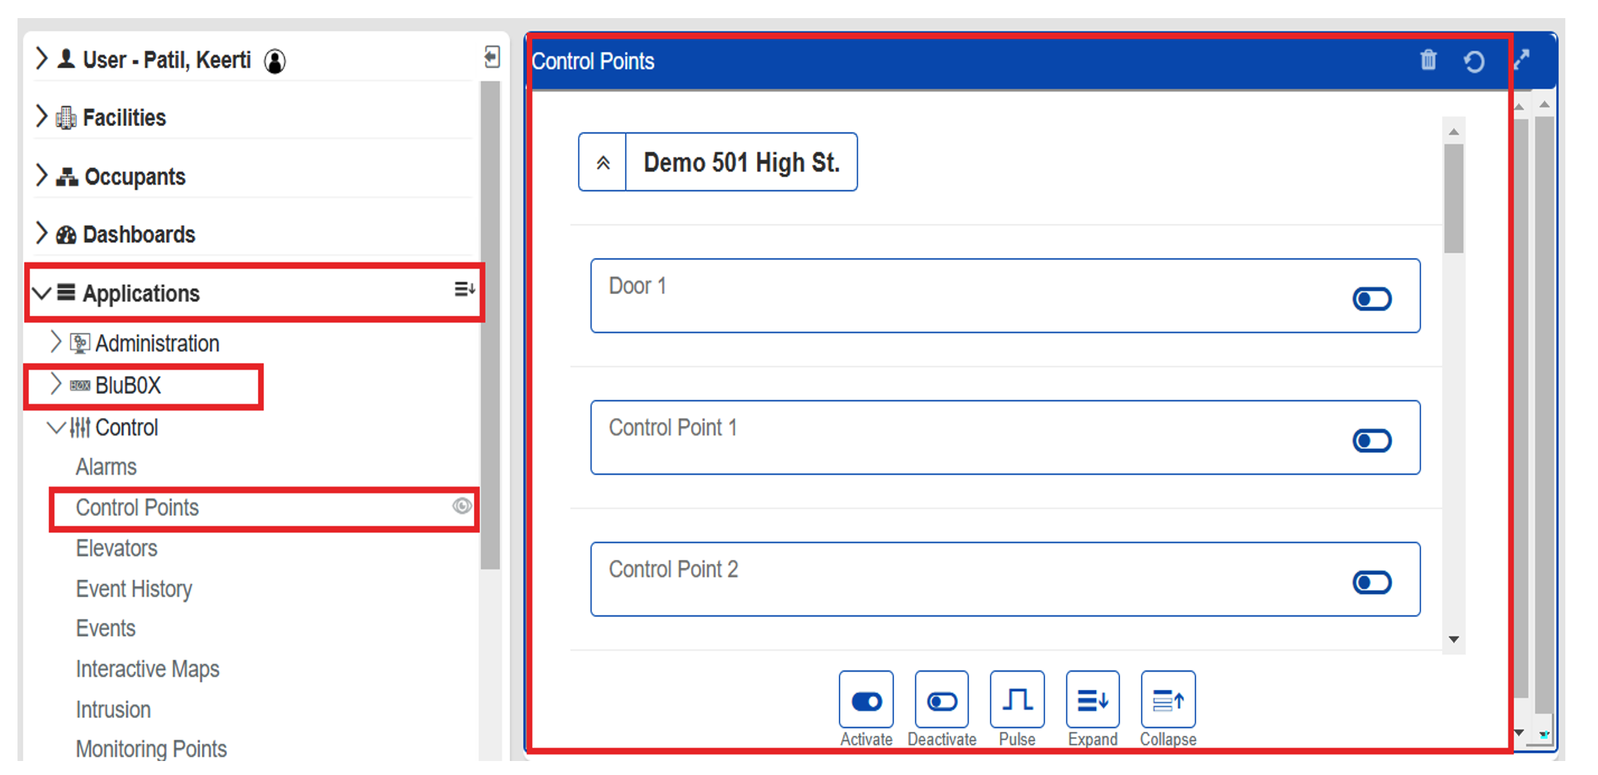Open Event History from the Control menu
Screen dimensions: 1598x775
coord(134,589)
